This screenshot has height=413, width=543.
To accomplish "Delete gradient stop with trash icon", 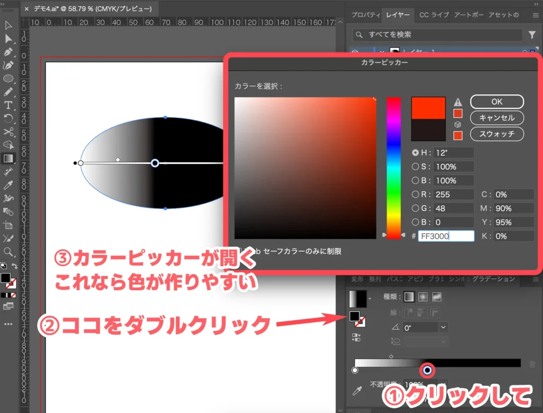I will [532, 364].
